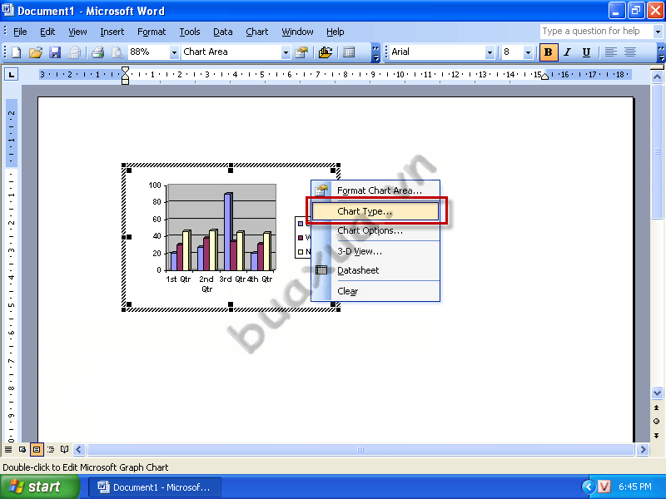The image size is (666, 499).
Task: Save the document with the floppy disk icon
Action: point(55,52)
